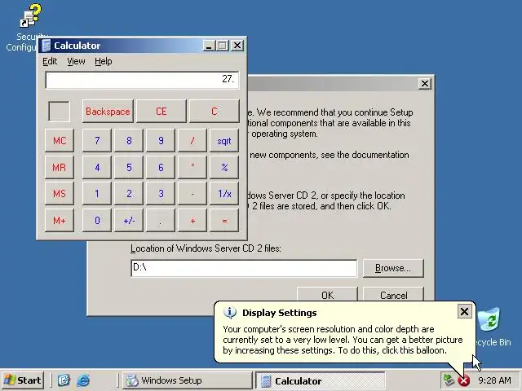Click the multiply (*) button
Viewport: 522px width, 391px height.
(x=192, y=167)
